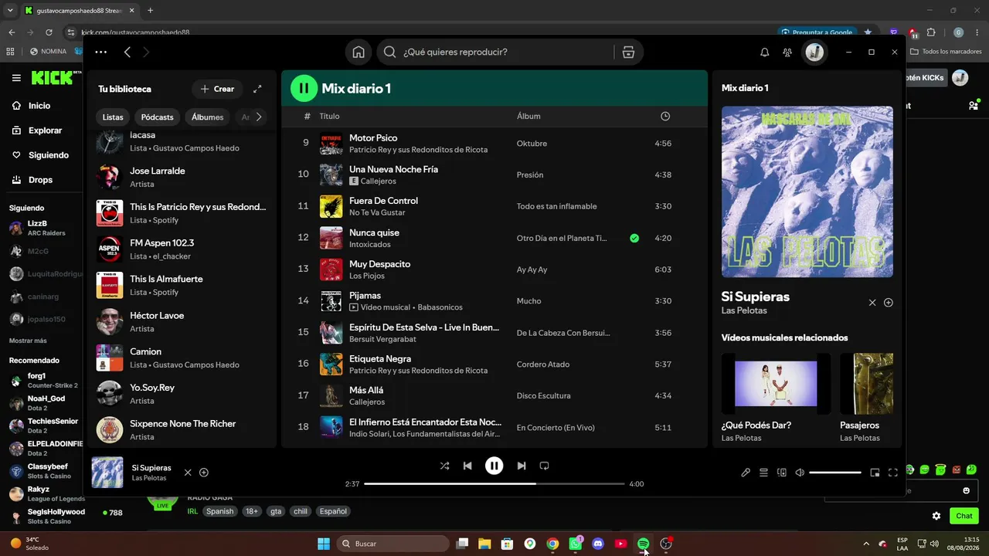Image resolution: width=989 pixels, height=556 pixels.
Task: Open the Friend Activity icon in Spotify
Action: (x=787, y=52)
